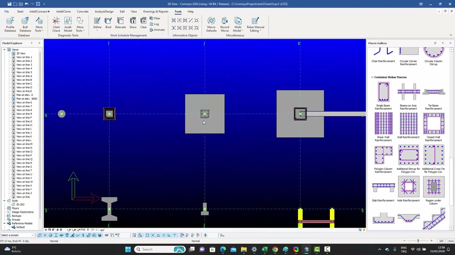Select Plan at elev. 5000 in tree

click(x=27, y=99)
